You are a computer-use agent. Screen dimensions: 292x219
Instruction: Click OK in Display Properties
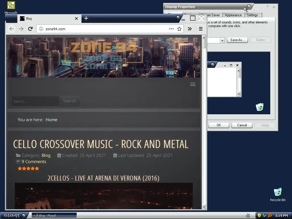(x=219, y=125)
